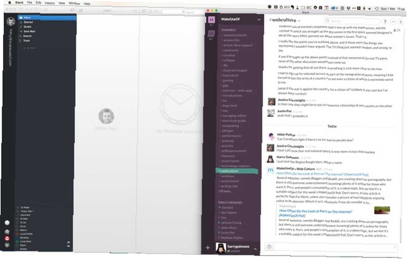This screenshot has height=259, width=407.
Task: Show the channel member count
Action: pos(396,30)
